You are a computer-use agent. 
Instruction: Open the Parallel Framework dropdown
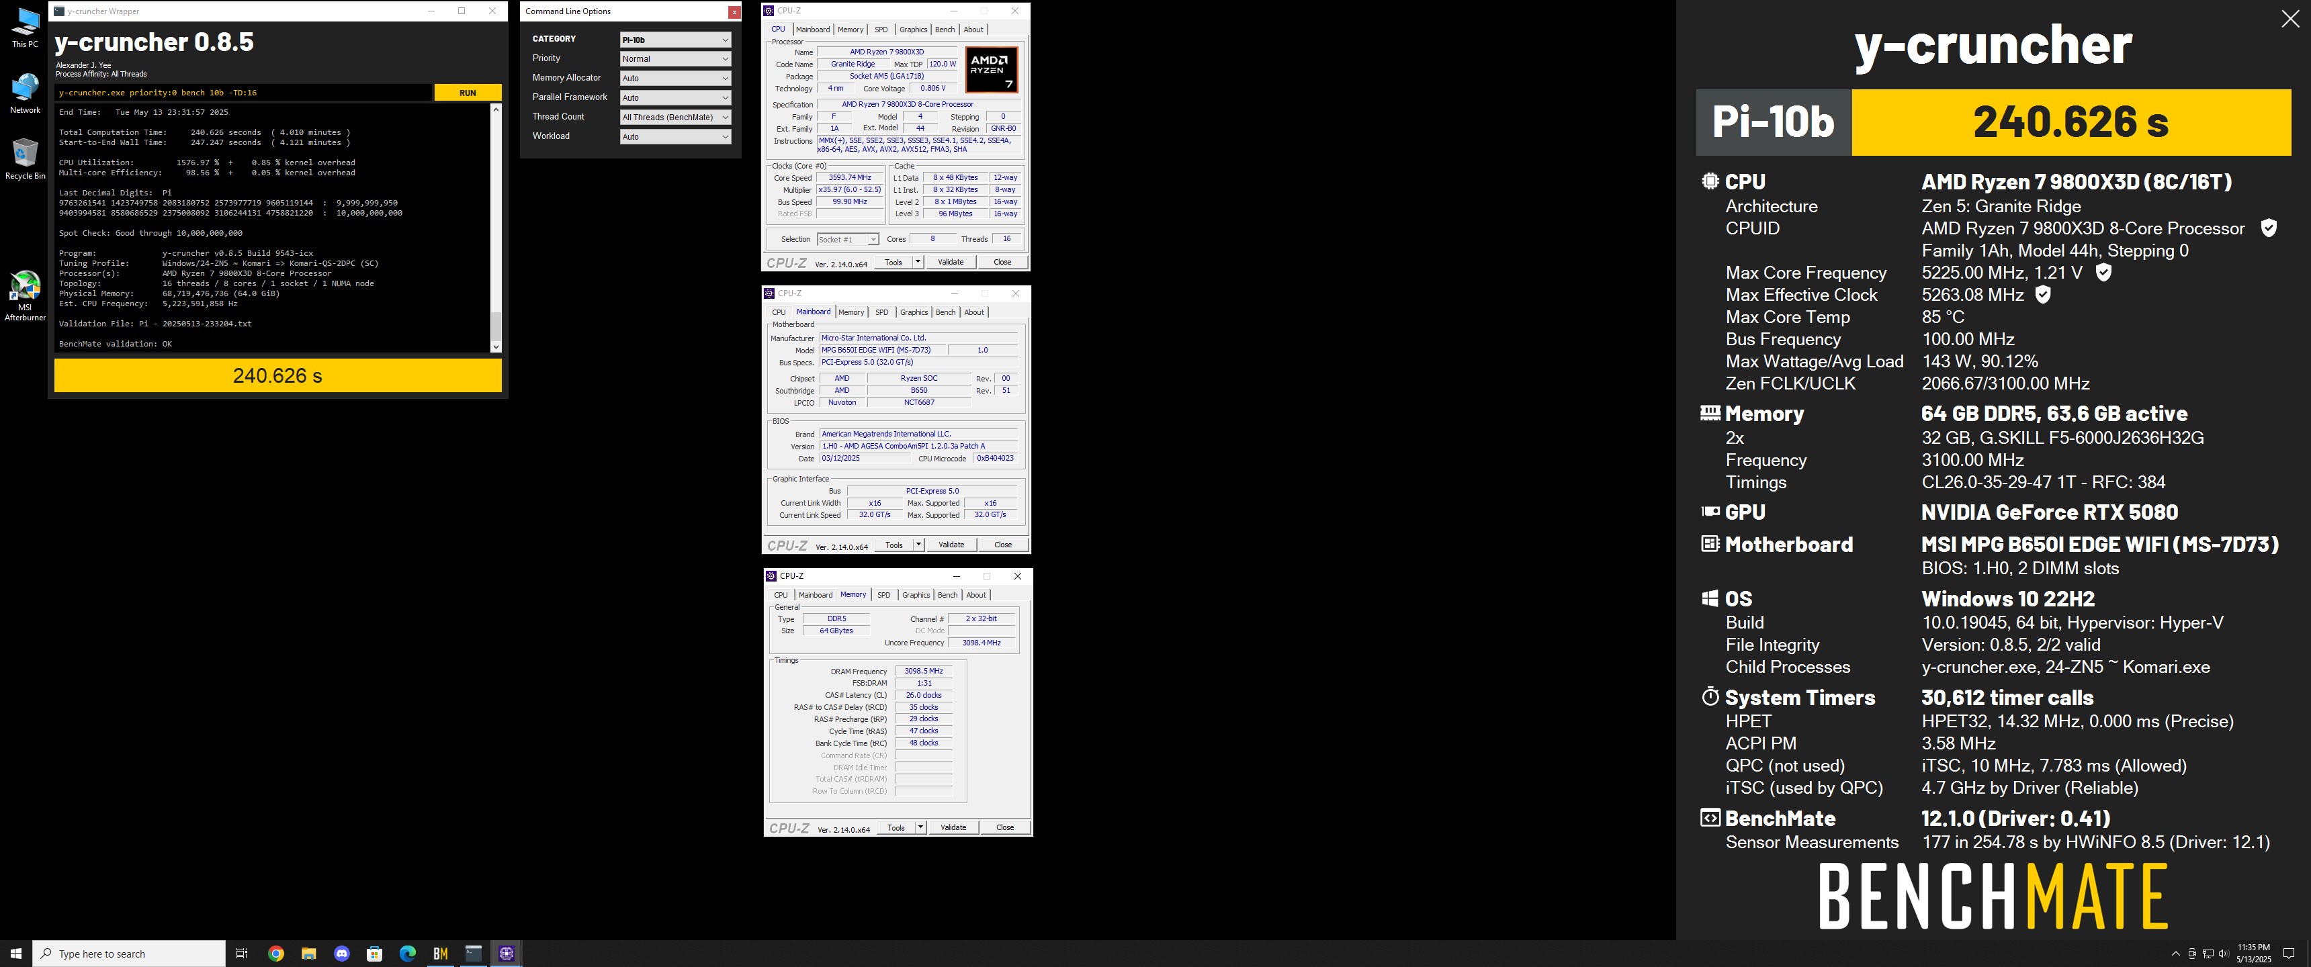(676, 98)
